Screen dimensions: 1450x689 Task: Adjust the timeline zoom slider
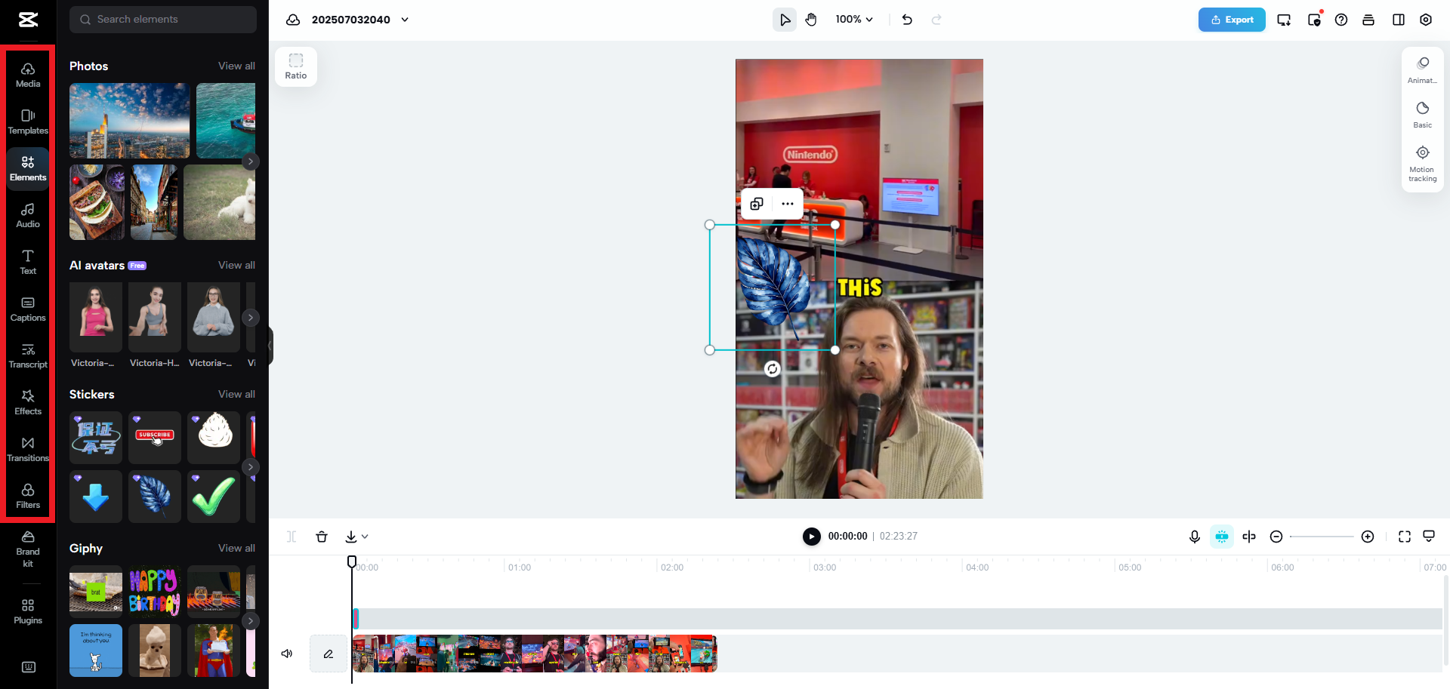1322,537
